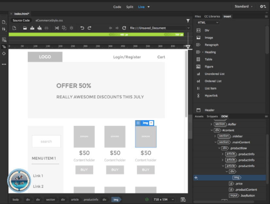
Task: Open the HTML category dropdown
Action: (208, 23)
